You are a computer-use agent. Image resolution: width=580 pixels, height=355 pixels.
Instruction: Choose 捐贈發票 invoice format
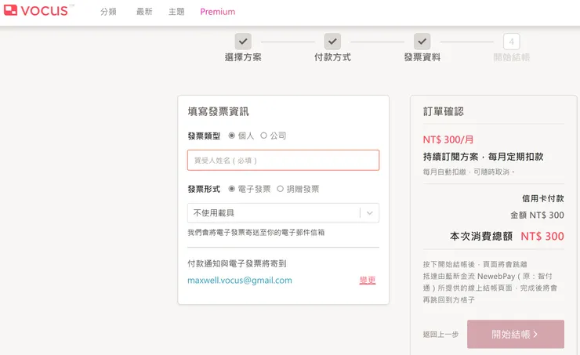click(x=280, y=189)
